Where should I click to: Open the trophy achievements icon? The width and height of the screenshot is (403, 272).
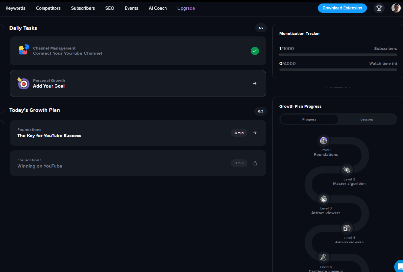pos(379,8)
